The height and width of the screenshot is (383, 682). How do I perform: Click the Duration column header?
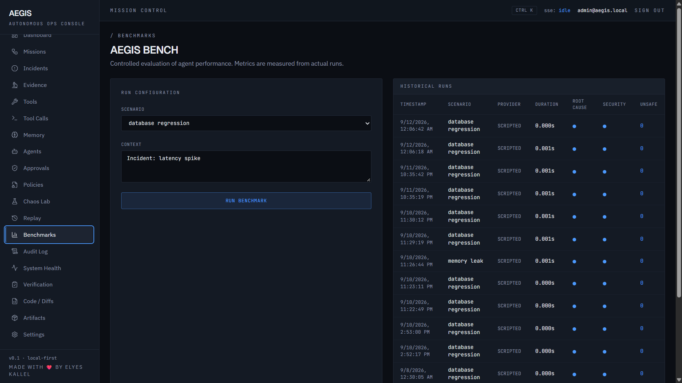547,104
